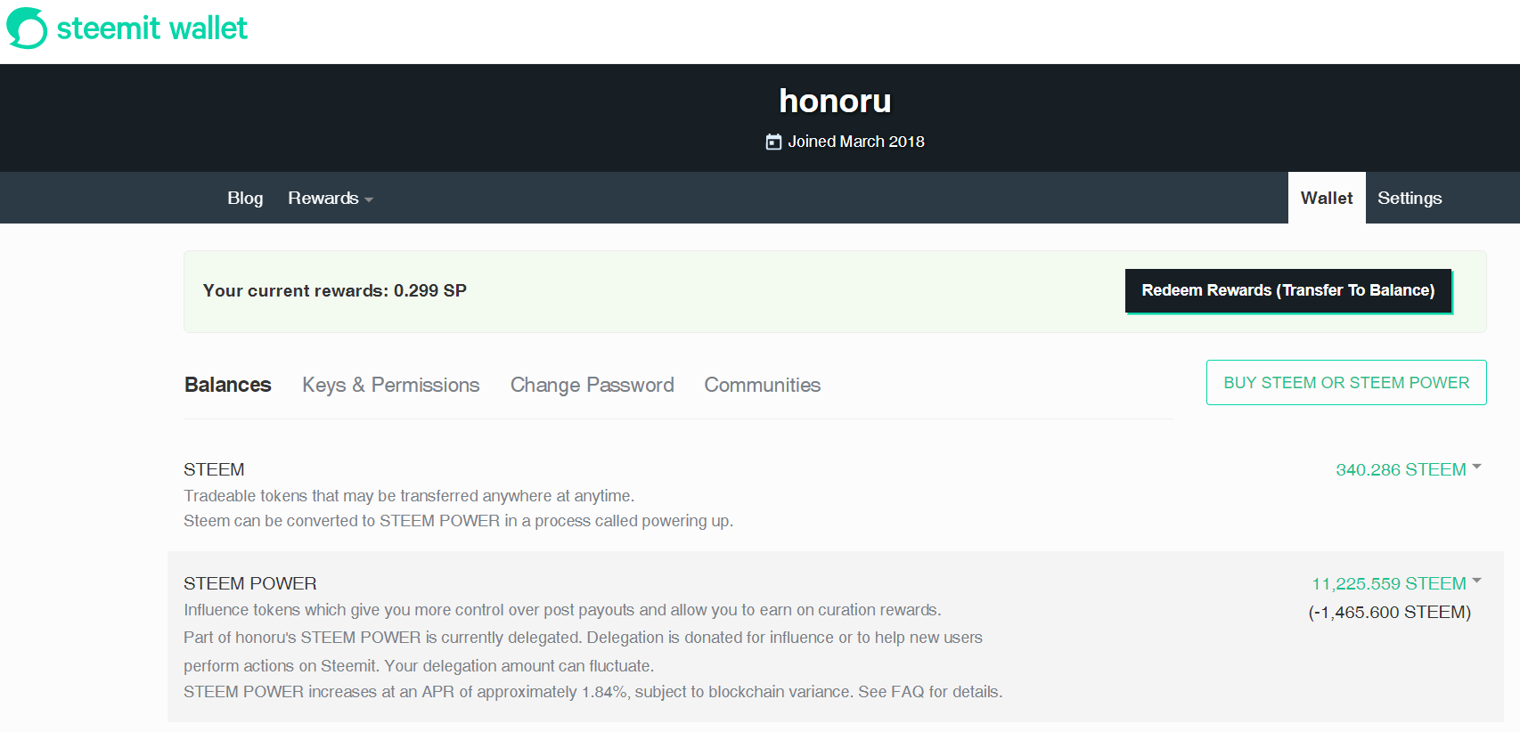Click the STEEM POWER row heading
Screen dimensions: 1520x732
[250, 583]
